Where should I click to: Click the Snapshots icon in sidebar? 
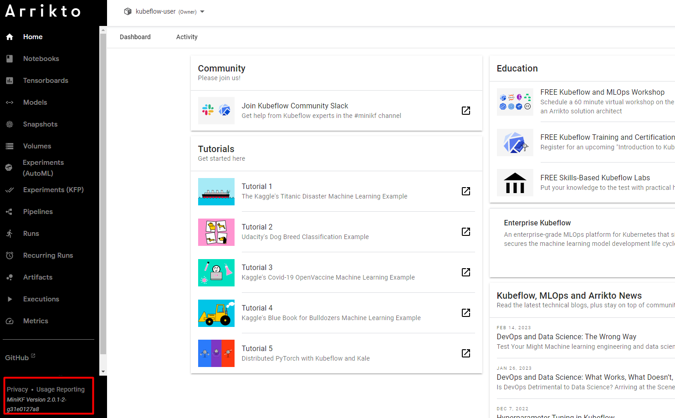(x=10, y=124)
